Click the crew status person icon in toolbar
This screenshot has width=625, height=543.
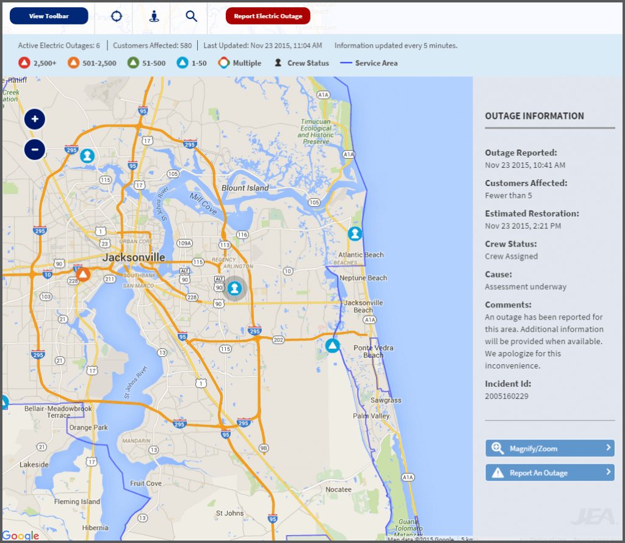coord(154,16)
